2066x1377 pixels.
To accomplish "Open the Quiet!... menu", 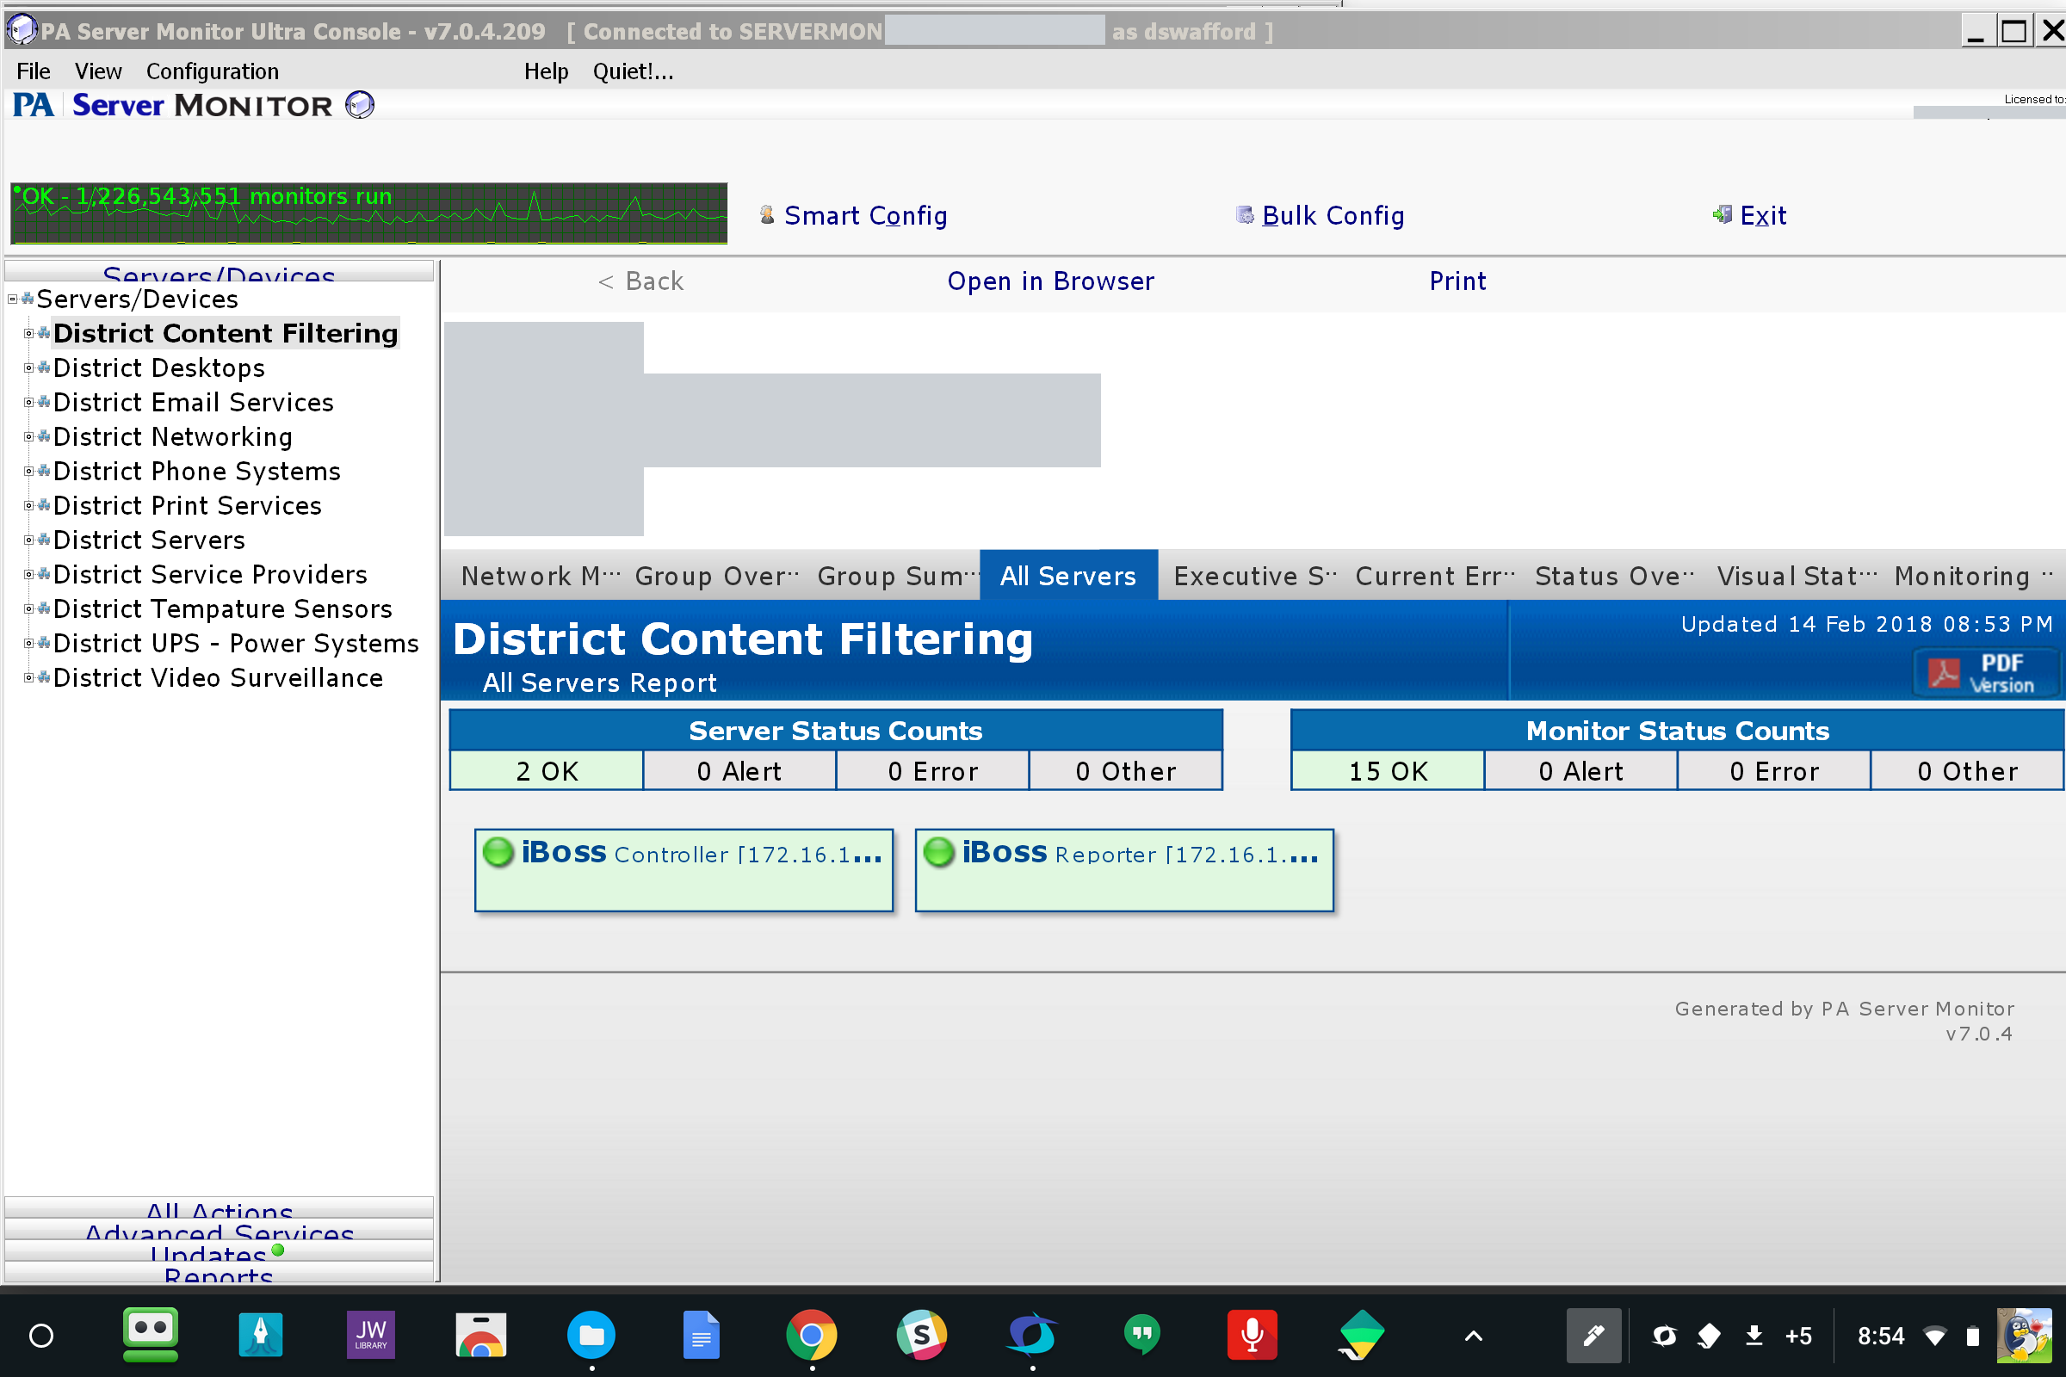I will coord(634,71).
